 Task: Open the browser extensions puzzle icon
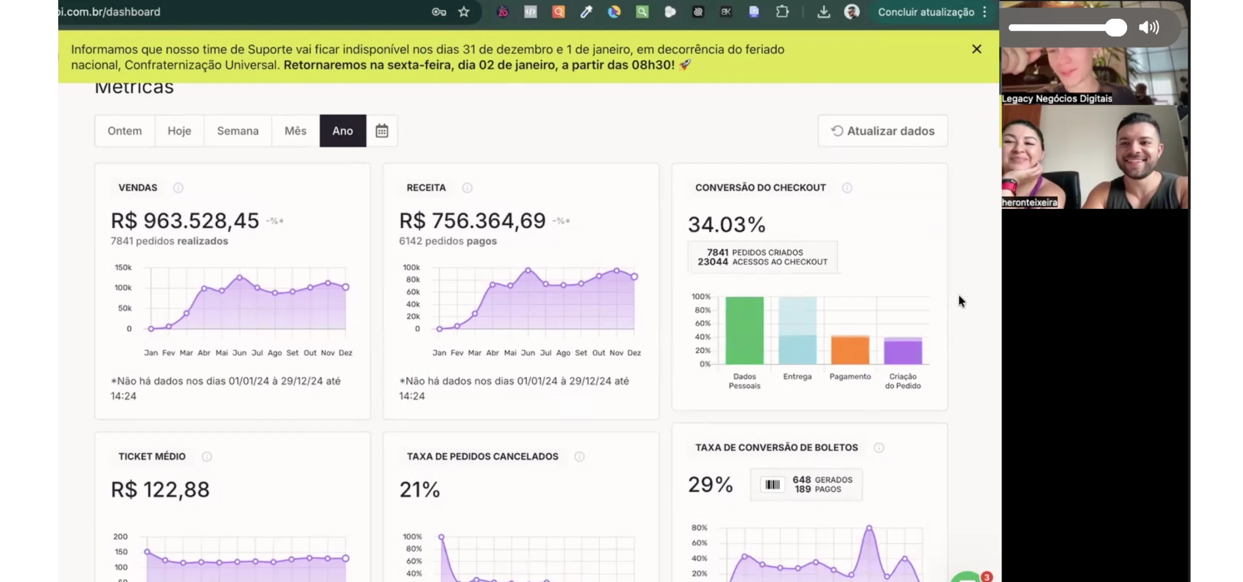click(x=782, y=11)
